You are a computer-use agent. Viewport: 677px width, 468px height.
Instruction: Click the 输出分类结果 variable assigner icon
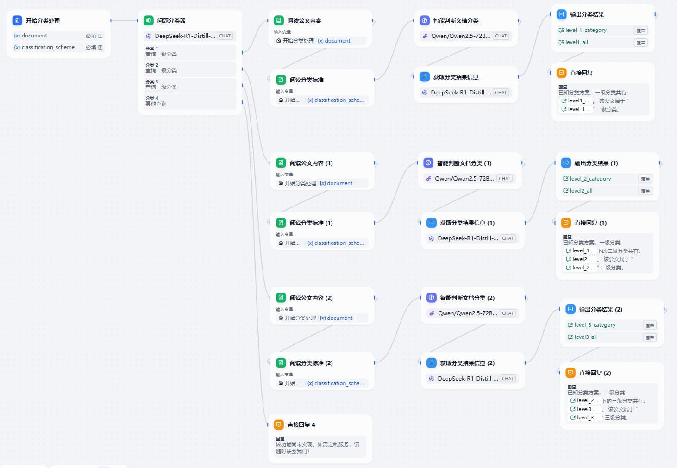[561, 14]
